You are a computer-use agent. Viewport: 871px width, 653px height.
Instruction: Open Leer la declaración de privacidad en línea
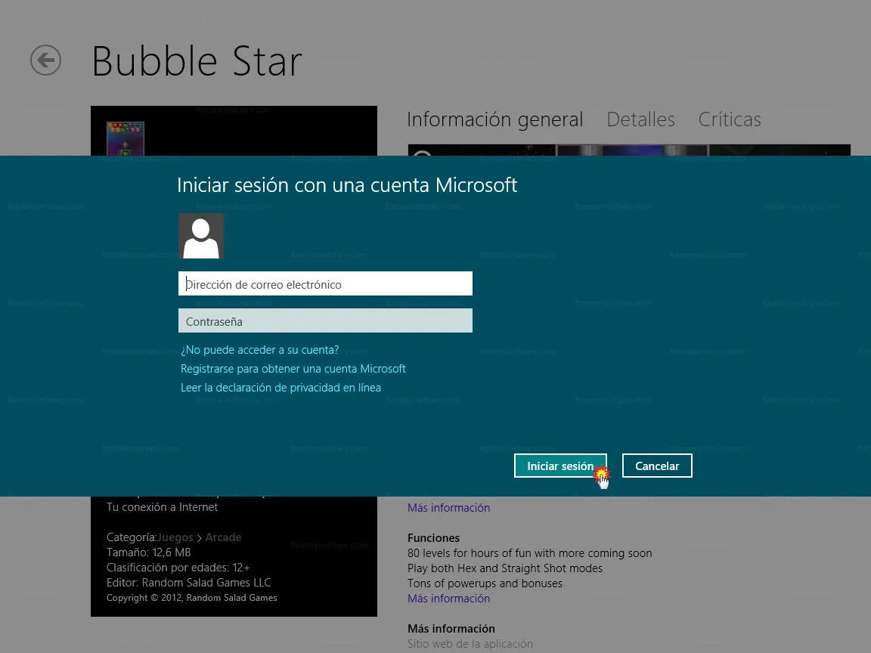281,388
